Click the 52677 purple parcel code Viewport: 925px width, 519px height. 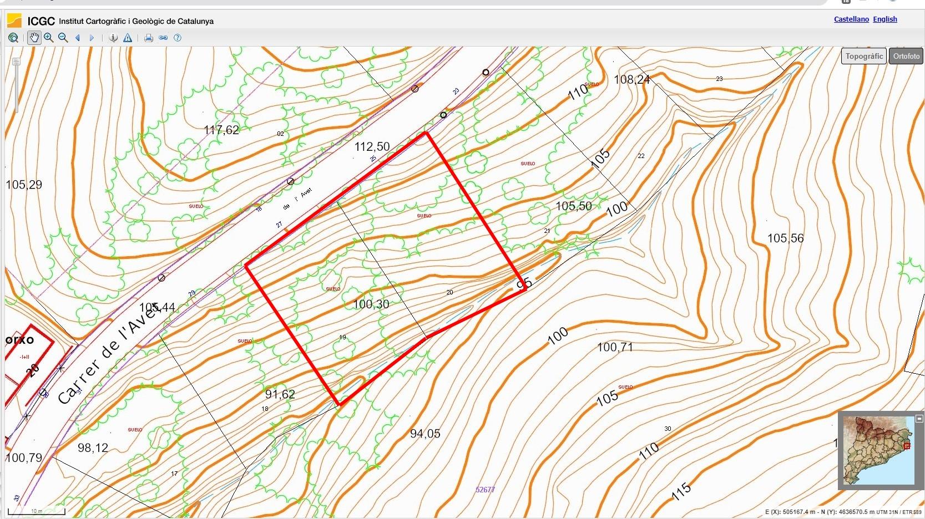(485, 490)
